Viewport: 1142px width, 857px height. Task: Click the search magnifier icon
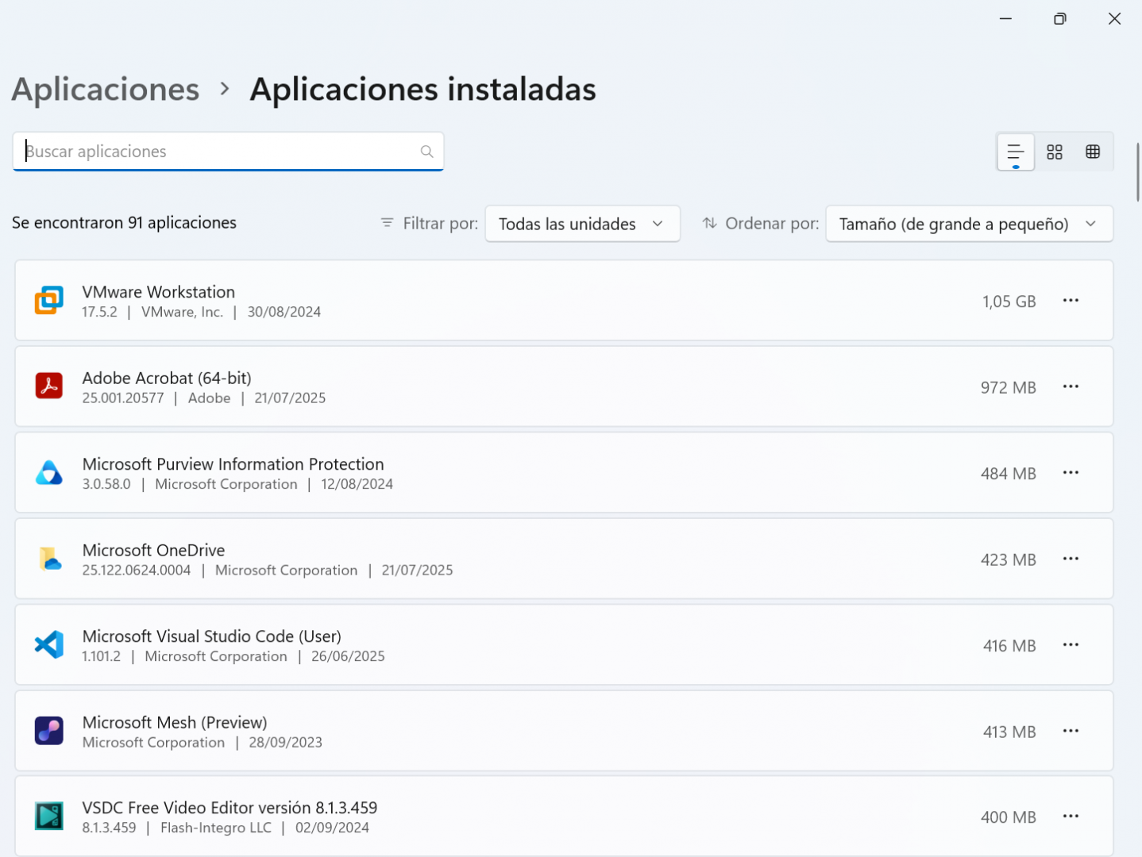tap(426, 151)
